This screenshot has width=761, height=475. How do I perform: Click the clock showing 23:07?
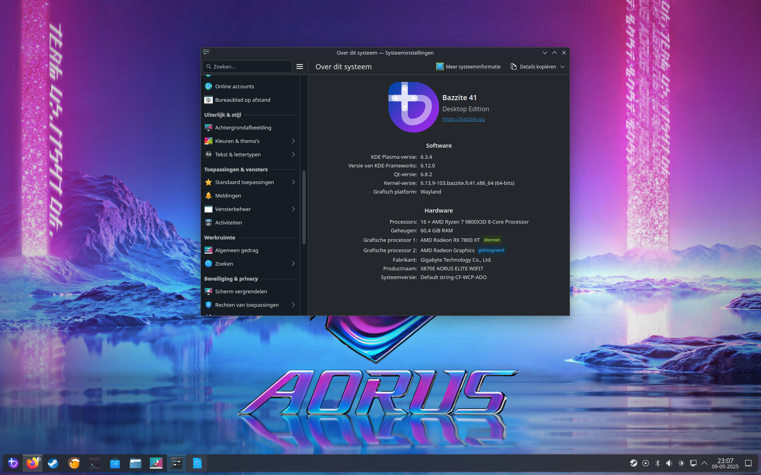coord(725,463)
